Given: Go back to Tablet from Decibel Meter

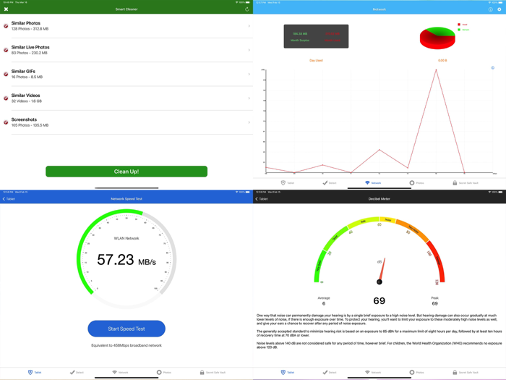Looking at the screenshot, I should [x=262, y=199].
